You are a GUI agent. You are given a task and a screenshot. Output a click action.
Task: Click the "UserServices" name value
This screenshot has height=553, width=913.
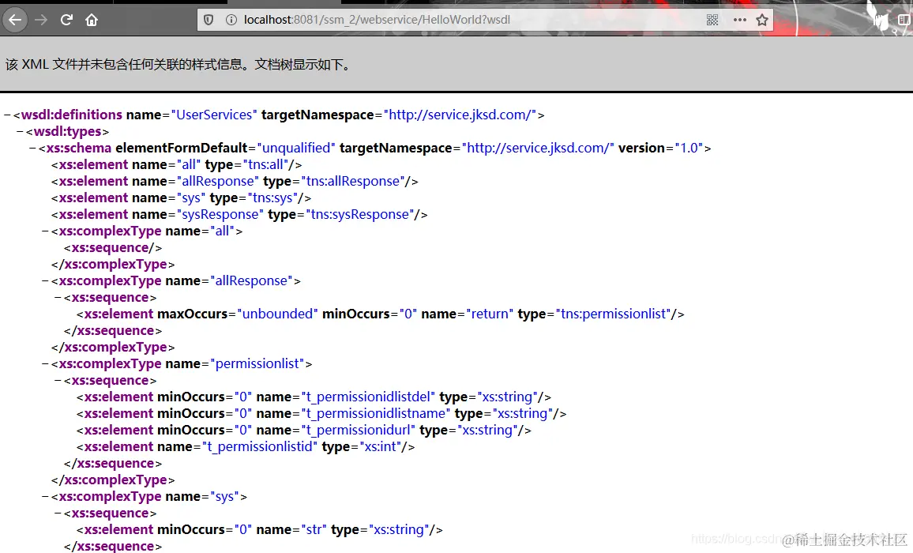[x=214, y=115]
